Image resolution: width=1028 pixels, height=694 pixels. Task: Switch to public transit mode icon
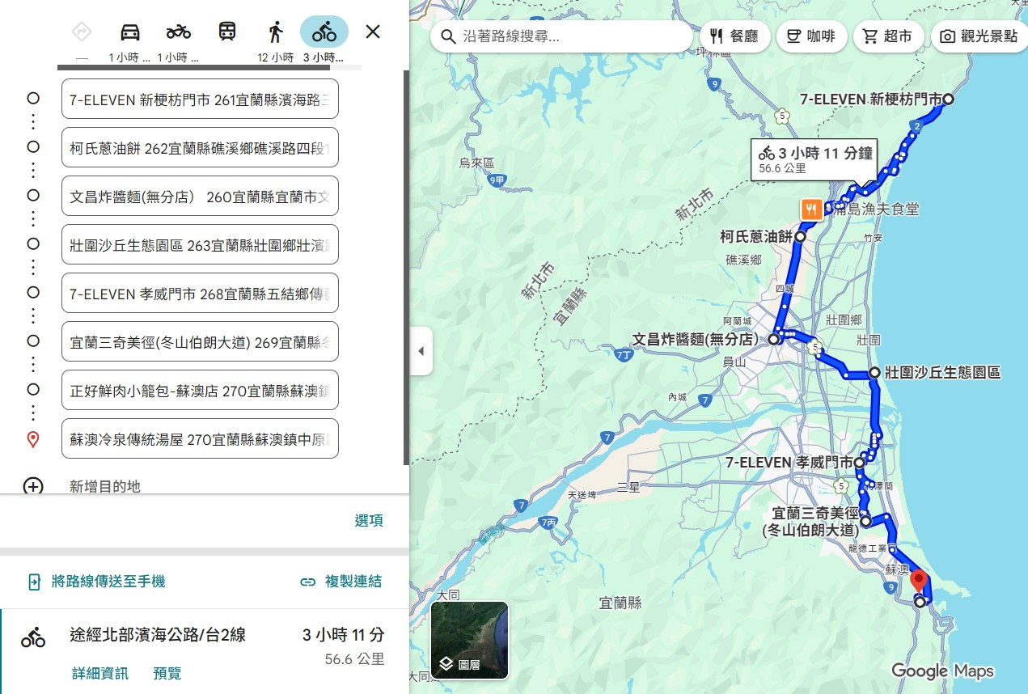[x=227, y=32]
